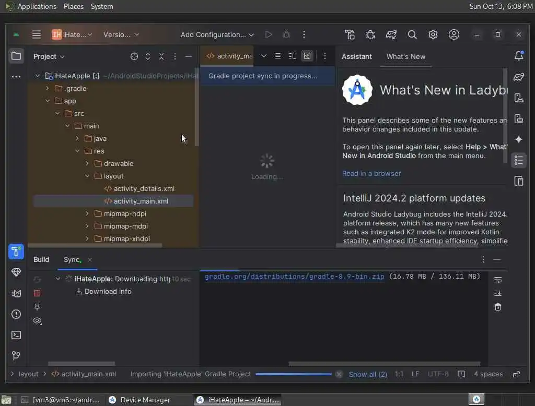Open Device Manager from the top toolbar

click(350, 34)
